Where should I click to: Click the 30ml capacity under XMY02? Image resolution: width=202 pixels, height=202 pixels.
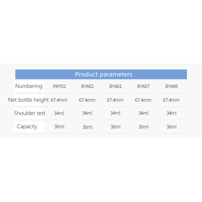click(x=59, y=127)
